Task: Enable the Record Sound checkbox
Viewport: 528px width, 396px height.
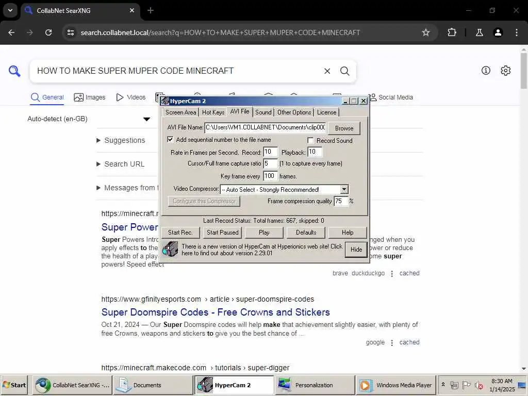Action: click(x=310, y=140)
